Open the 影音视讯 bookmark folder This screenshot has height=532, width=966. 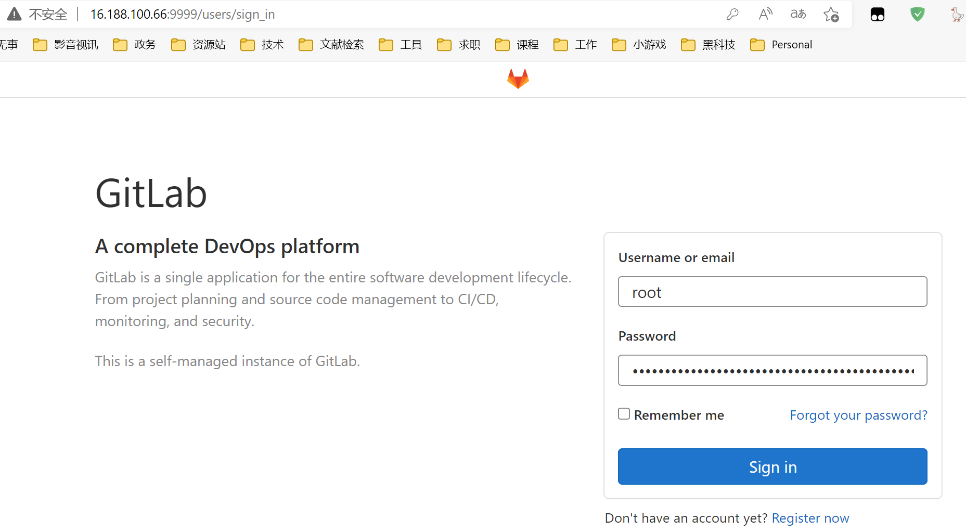(66, 45)
